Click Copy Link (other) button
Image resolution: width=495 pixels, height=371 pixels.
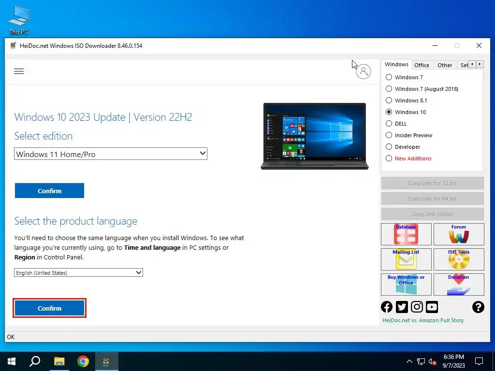[432, 214]
